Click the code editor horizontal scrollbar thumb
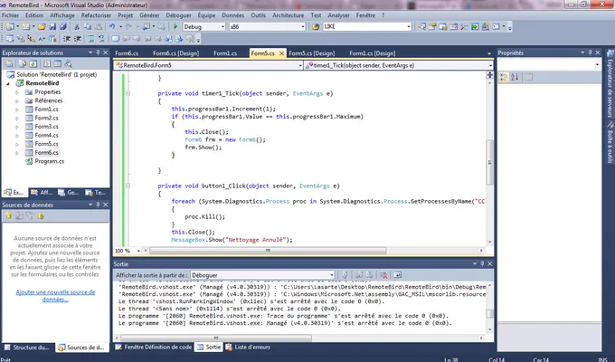 tap(268, 251)
